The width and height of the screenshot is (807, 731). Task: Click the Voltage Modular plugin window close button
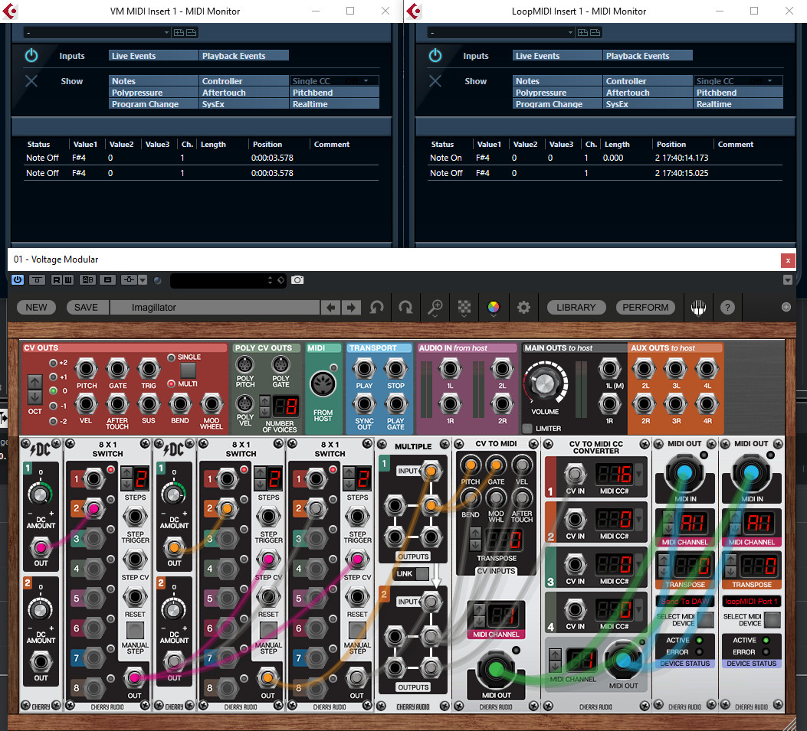coord(788,260)
